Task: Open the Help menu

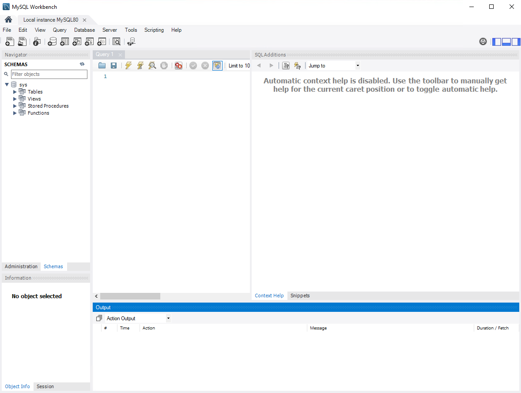Action: tap(177, 30)
